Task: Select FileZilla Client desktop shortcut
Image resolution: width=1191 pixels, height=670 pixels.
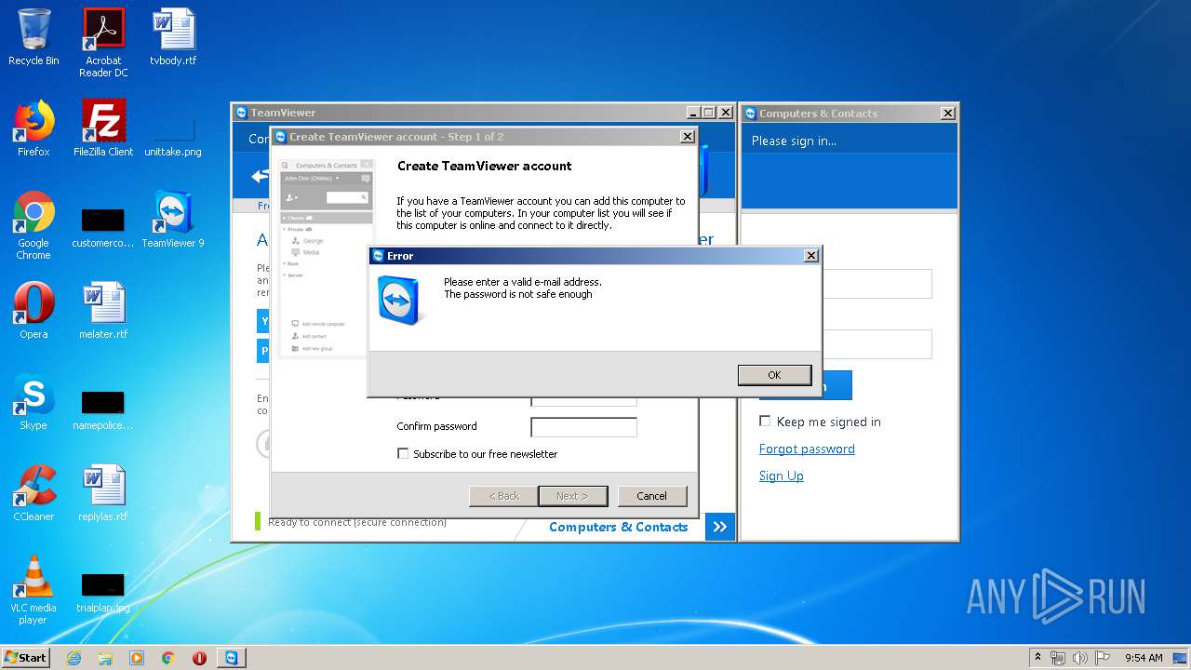Action: (103, 128)
